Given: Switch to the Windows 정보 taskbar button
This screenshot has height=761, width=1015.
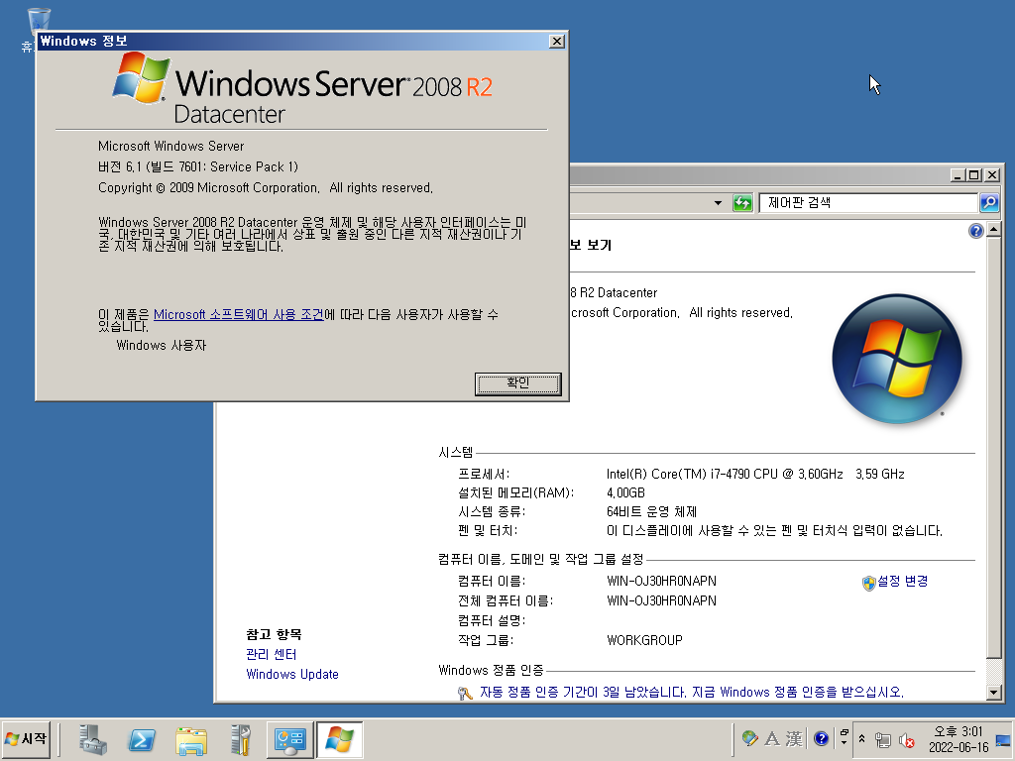Looking at the screenshot, I should [339, 739].
